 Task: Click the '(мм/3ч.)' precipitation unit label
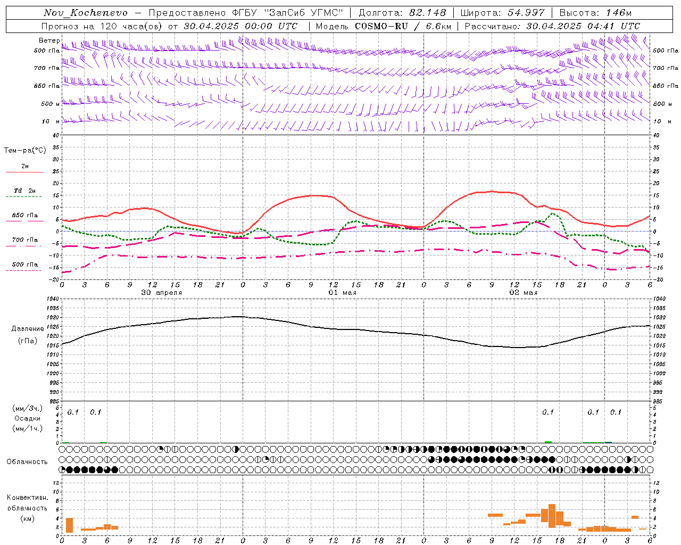pyautogui.click(x=28, y=408)
